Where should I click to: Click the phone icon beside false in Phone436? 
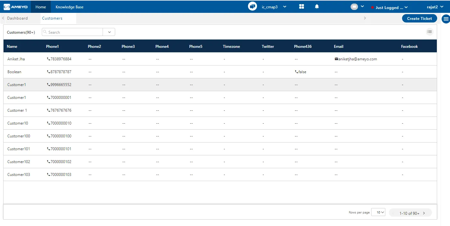(297, 72)
